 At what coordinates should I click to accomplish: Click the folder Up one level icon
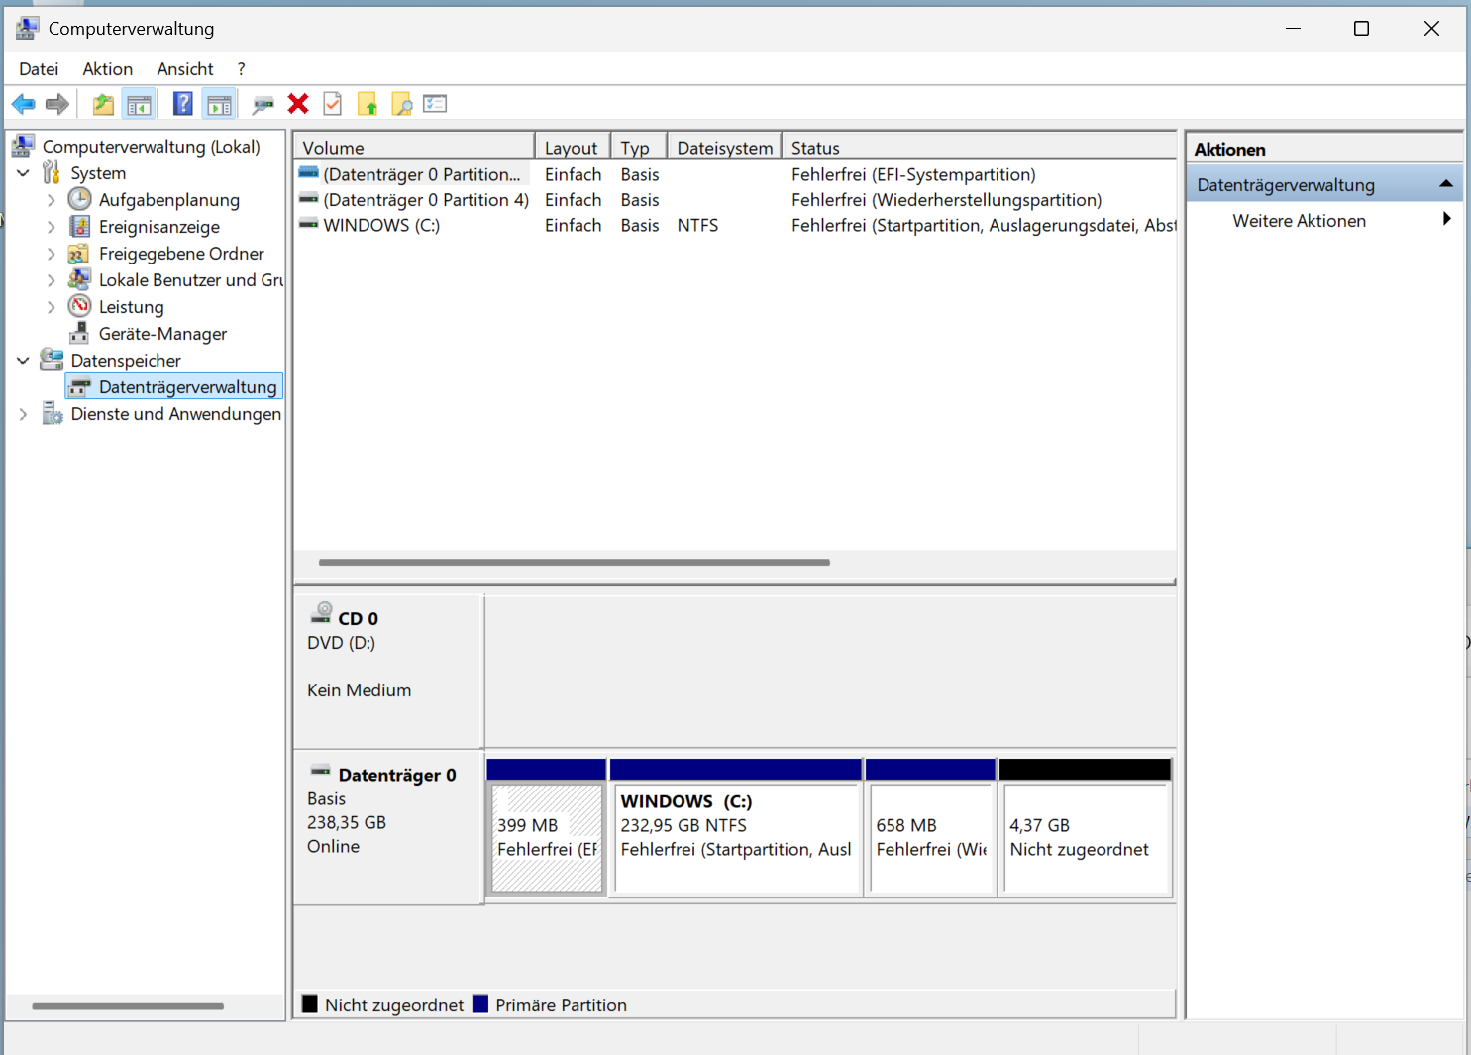tap(103, 104)
